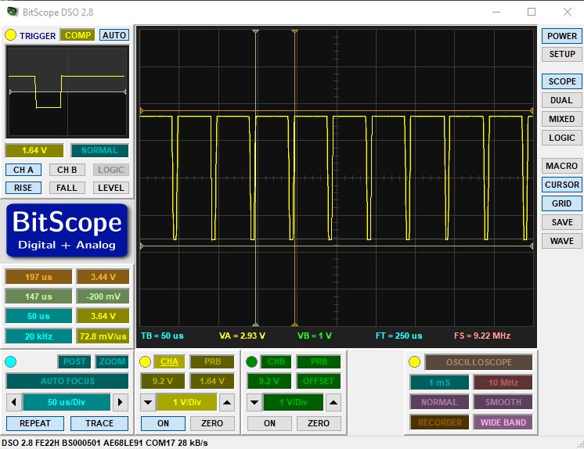This screenshot has height=449, width=584.
Task: Click the 1 mS capture duration field
Action: click(439, 383)
